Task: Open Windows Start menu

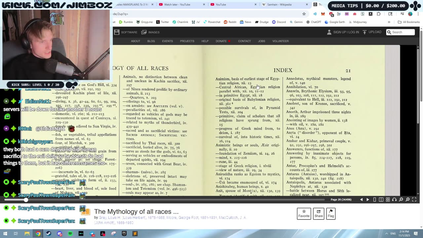Action: click(5, 234)
